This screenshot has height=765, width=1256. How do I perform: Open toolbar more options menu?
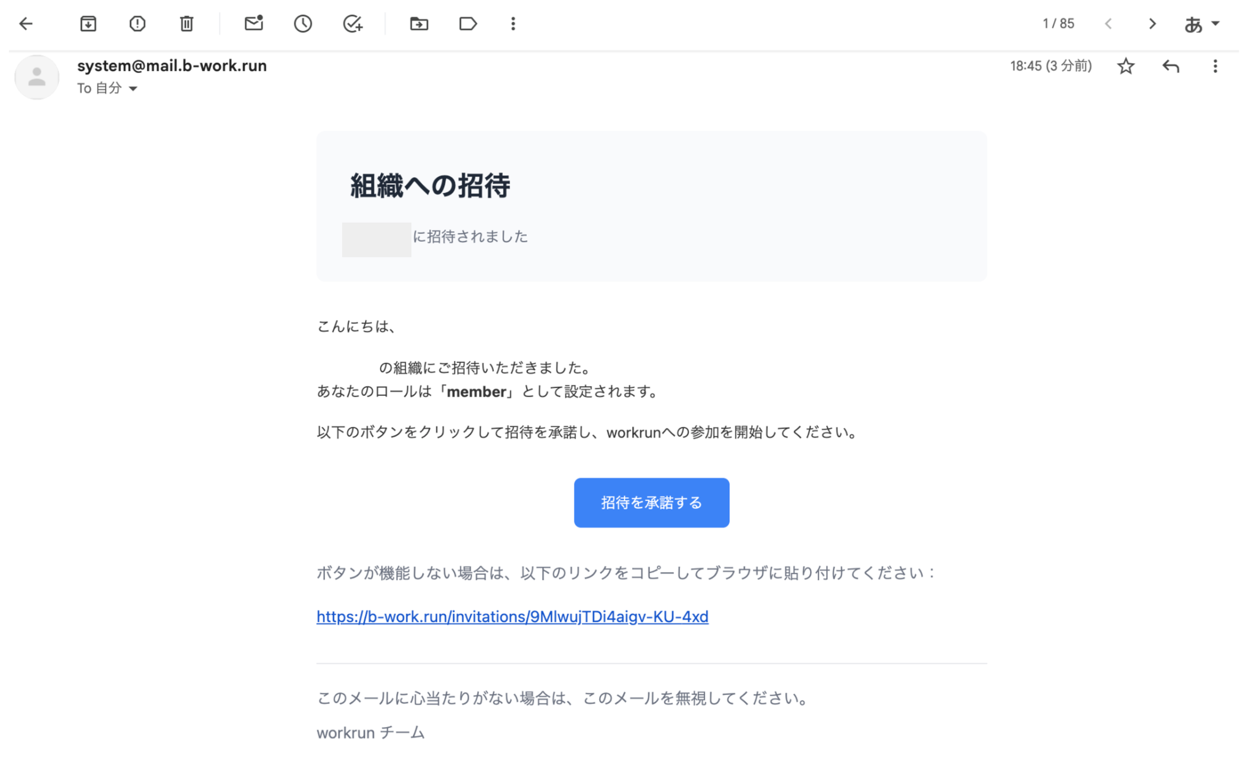coord(513,24)
